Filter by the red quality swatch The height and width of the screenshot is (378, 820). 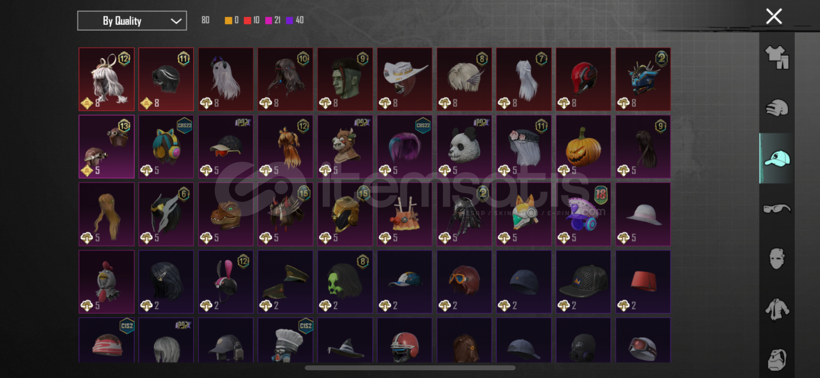(x=247, y=20)
